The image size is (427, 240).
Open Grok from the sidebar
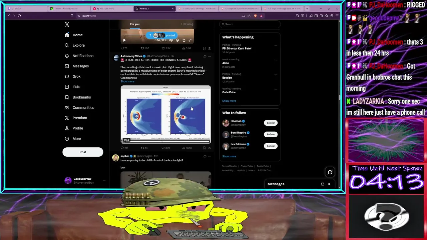click(73, 76)
